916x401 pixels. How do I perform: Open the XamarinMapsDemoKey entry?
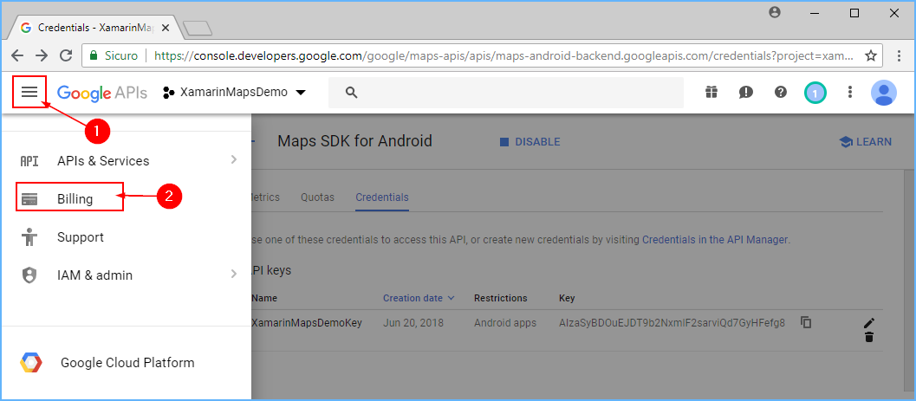pos(307,323)
